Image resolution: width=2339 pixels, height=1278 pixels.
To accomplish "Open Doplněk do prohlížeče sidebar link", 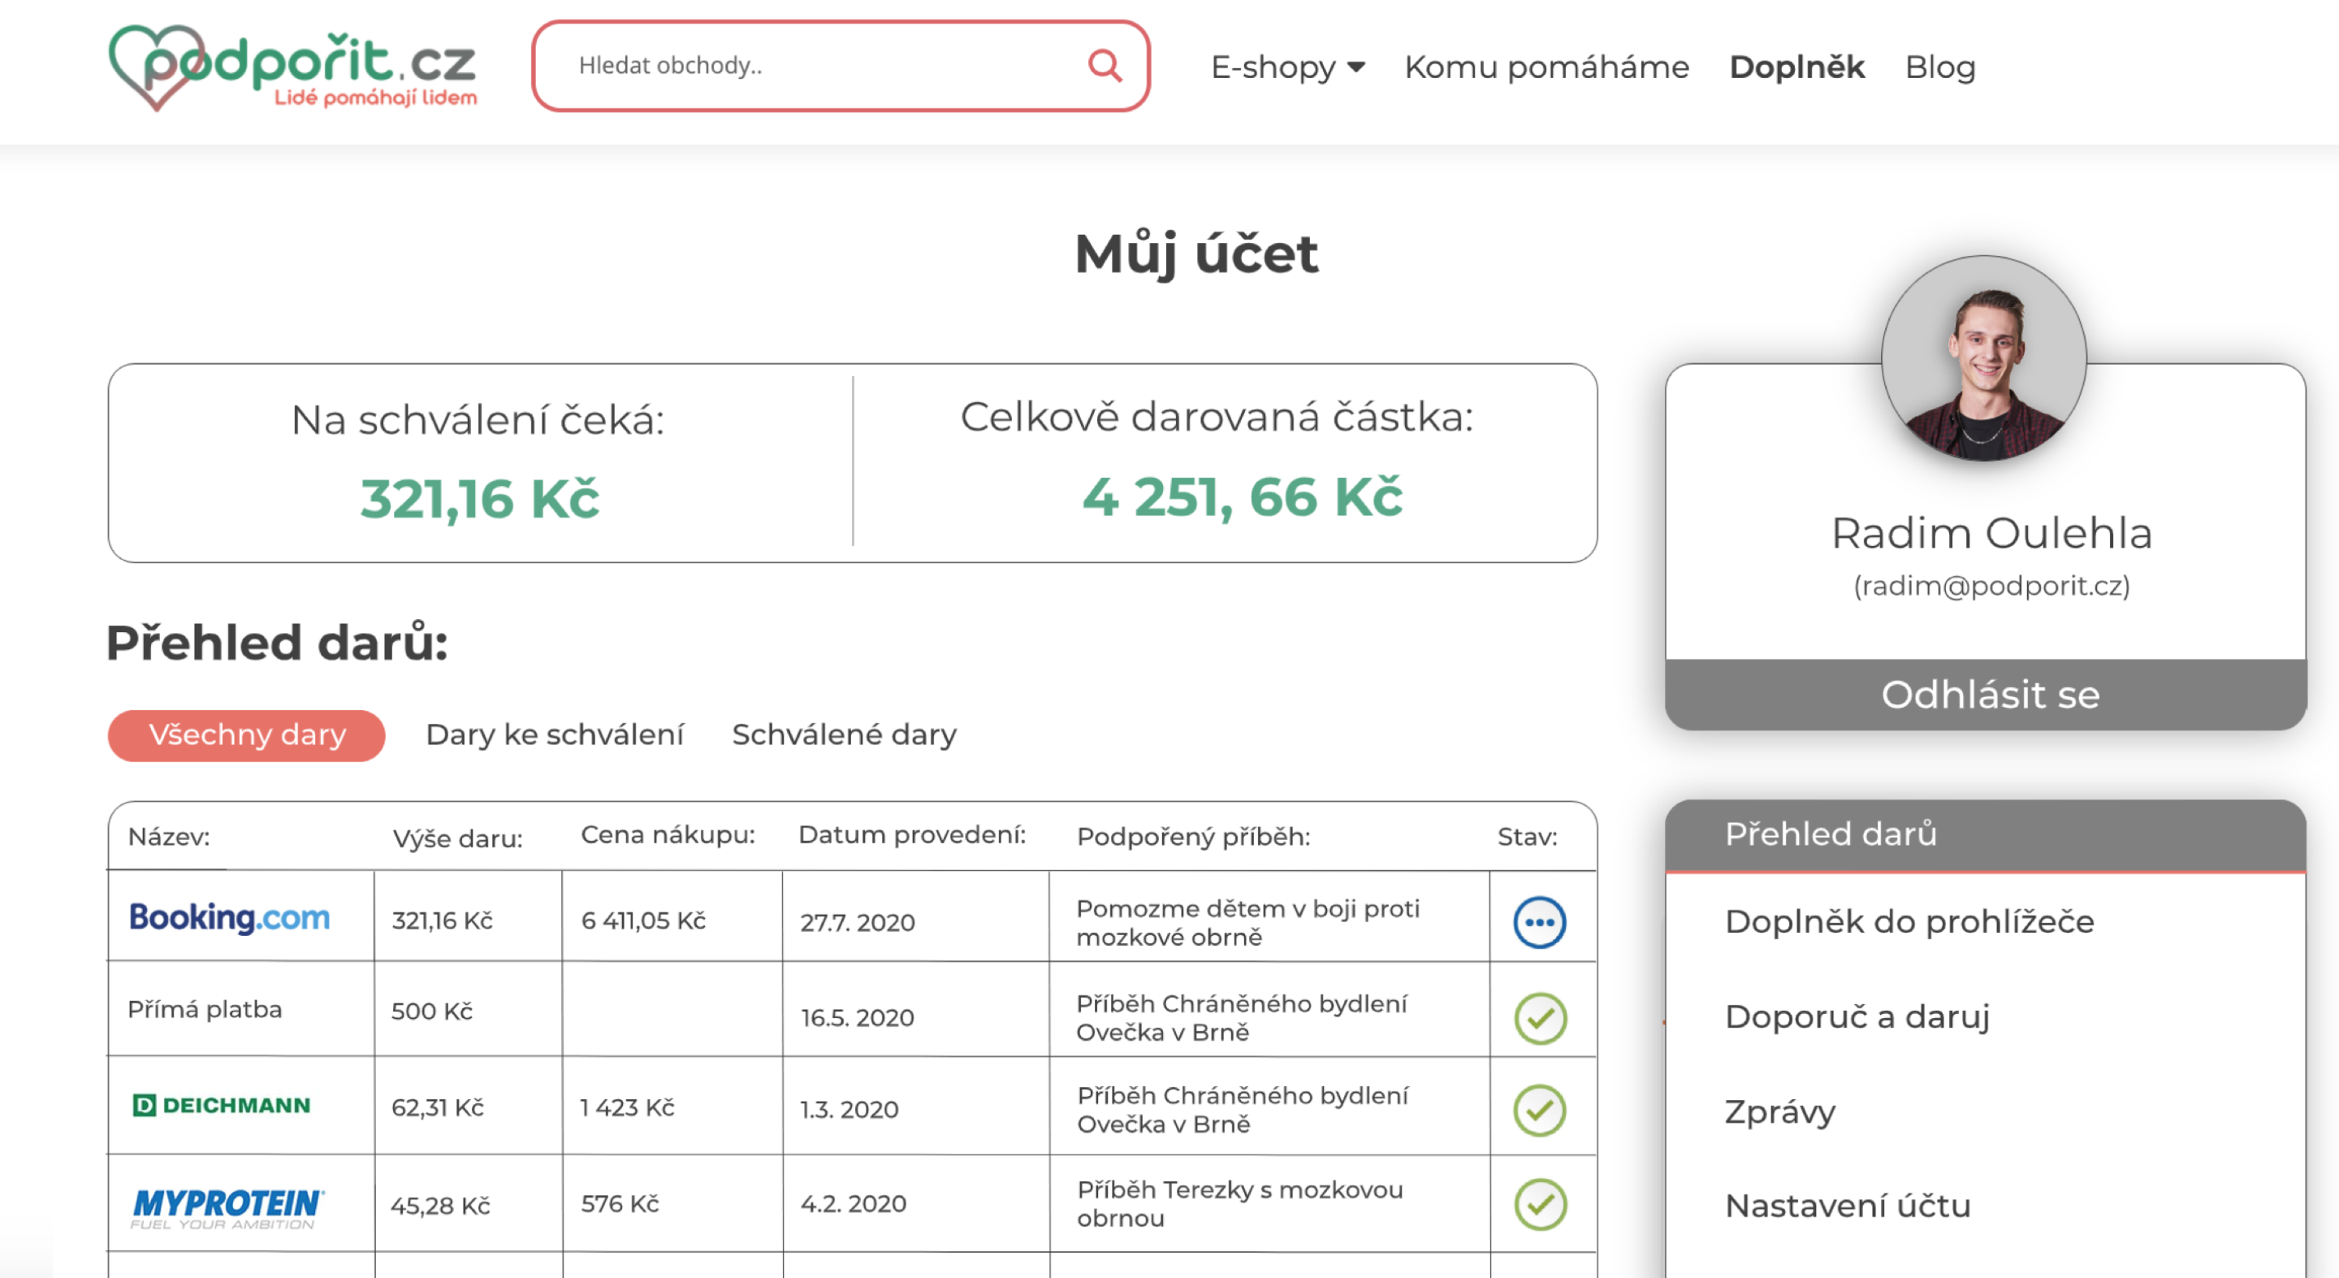I will coord(1909,922).
